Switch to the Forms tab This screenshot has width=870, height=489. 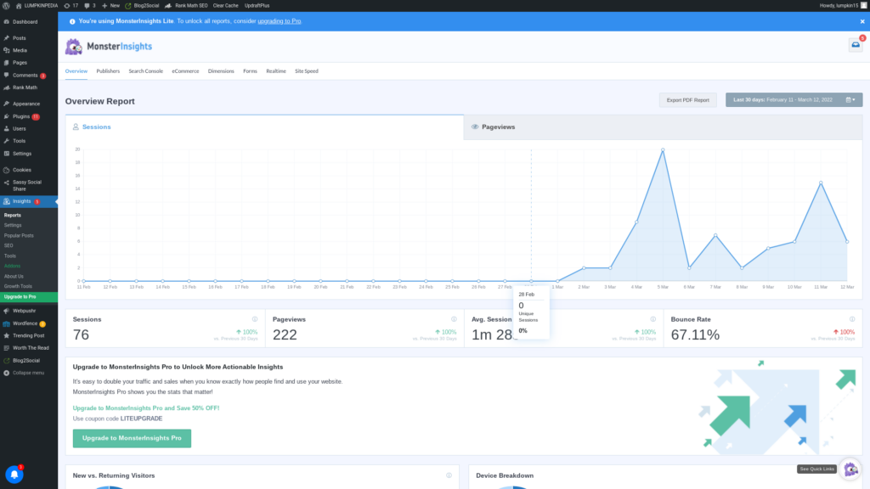point(251,71)
